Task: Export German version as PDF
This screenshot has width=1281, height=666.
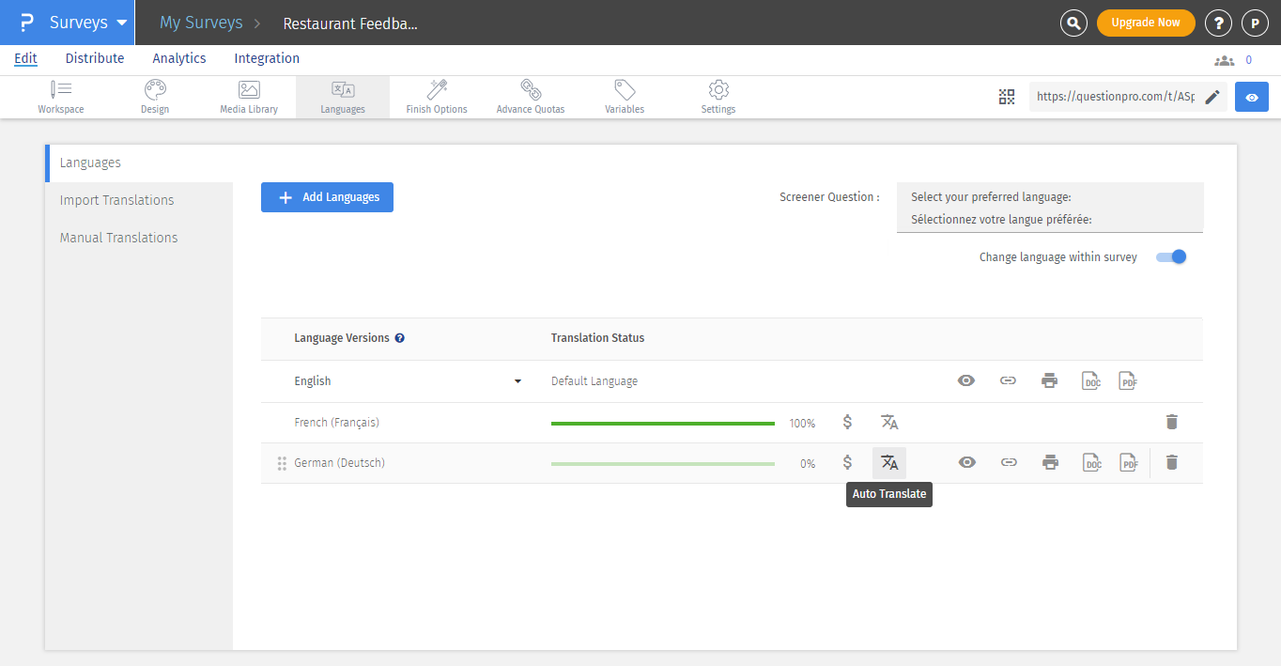Action: 1129,462
